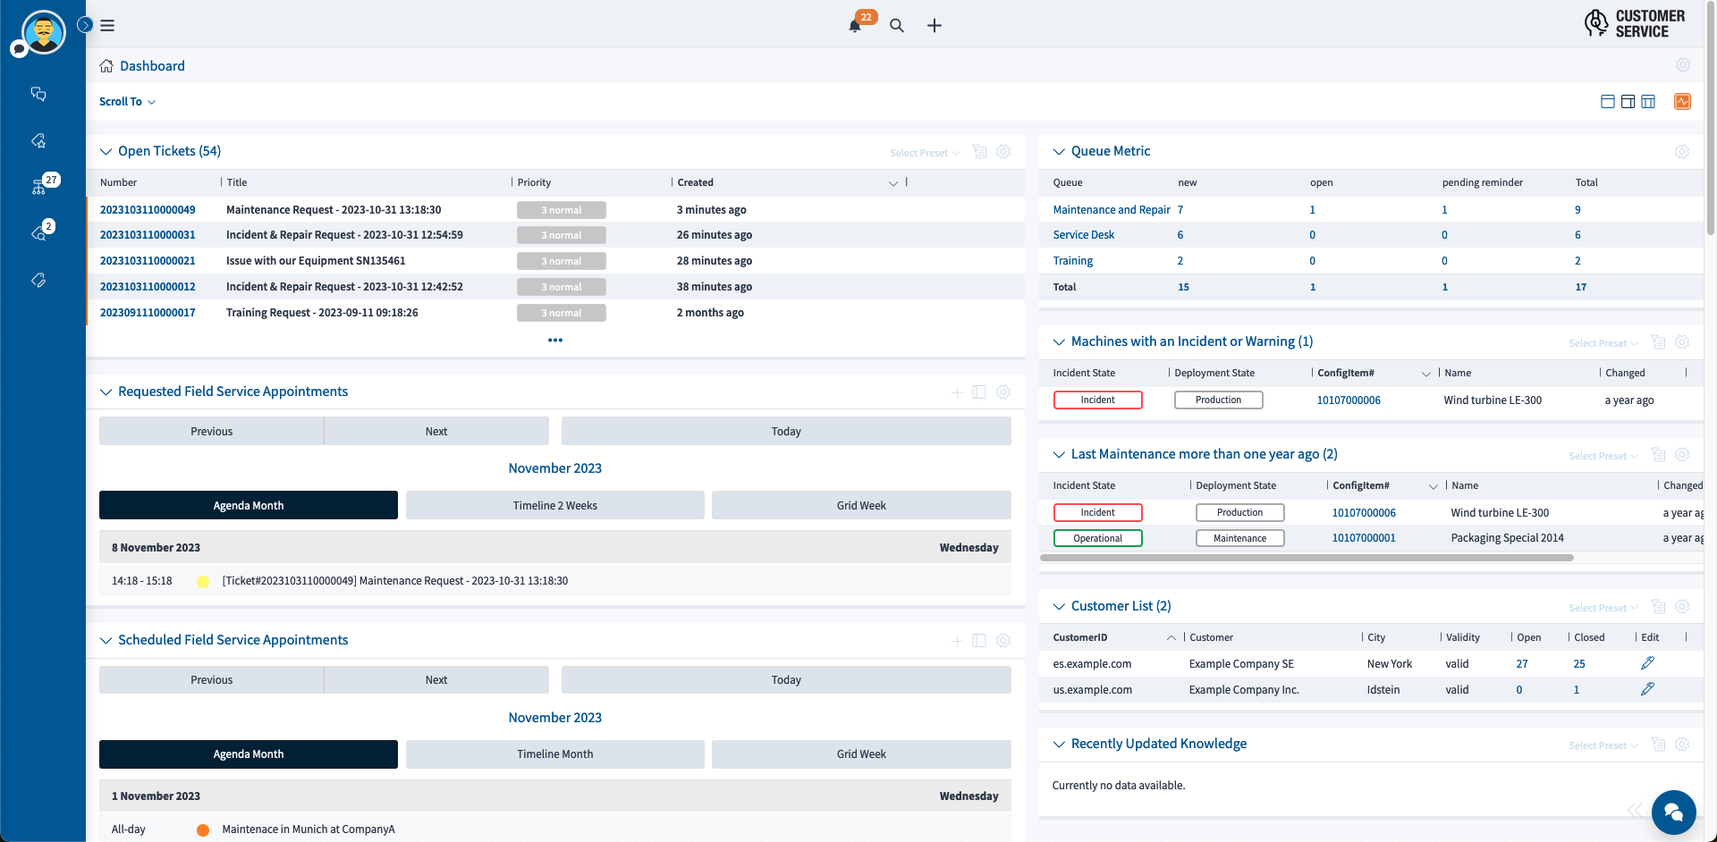Viewport: 1717px width, 842px height.
Task: Open sidebar organization icon with badge 27
Action: [39, 187]
